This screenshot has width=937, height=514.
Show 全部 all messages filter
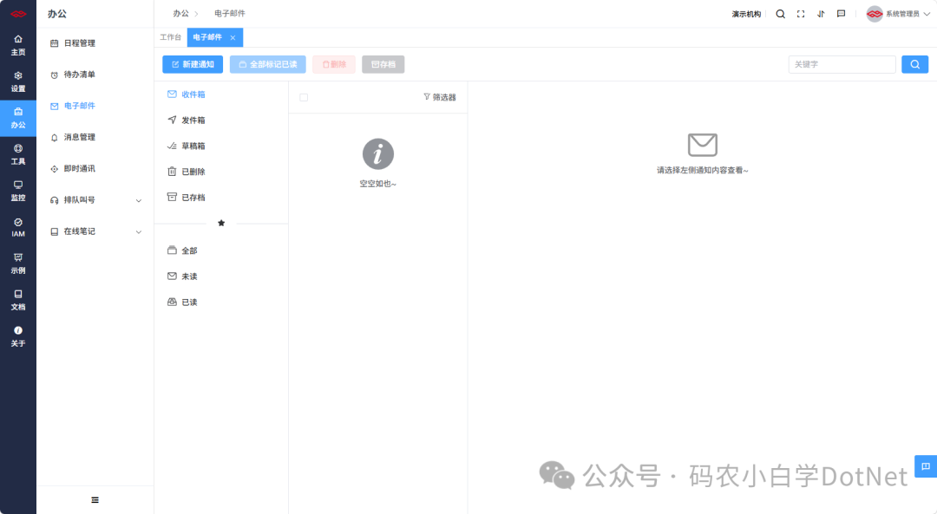tap(221, 250)
